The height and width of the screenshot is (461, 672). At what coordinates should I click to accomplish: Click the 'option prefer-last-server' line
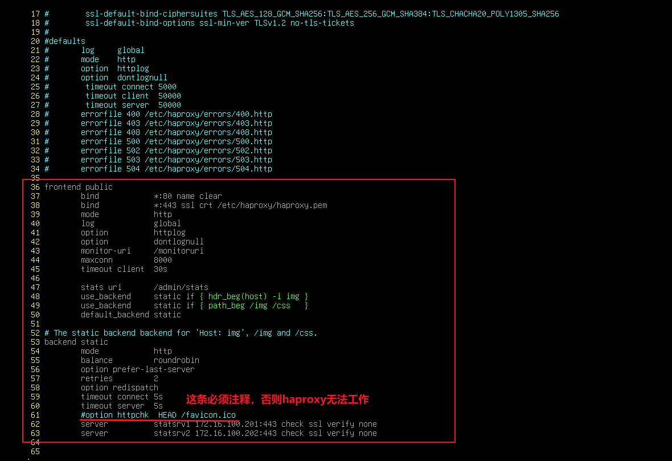(x=138, y=369)
